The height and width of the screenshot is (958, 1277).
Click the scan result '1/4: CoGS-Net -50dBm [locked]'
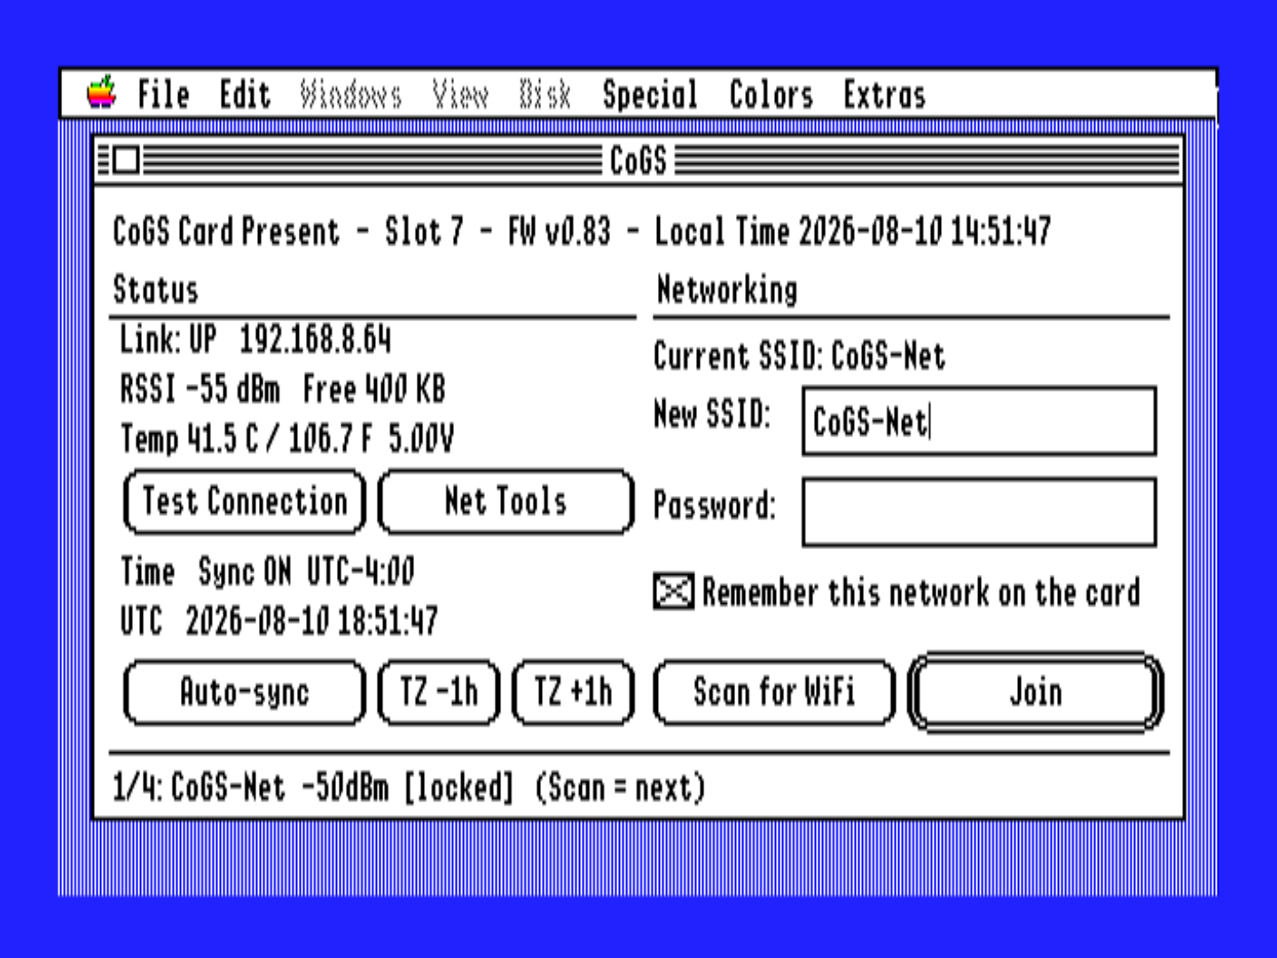313,788
